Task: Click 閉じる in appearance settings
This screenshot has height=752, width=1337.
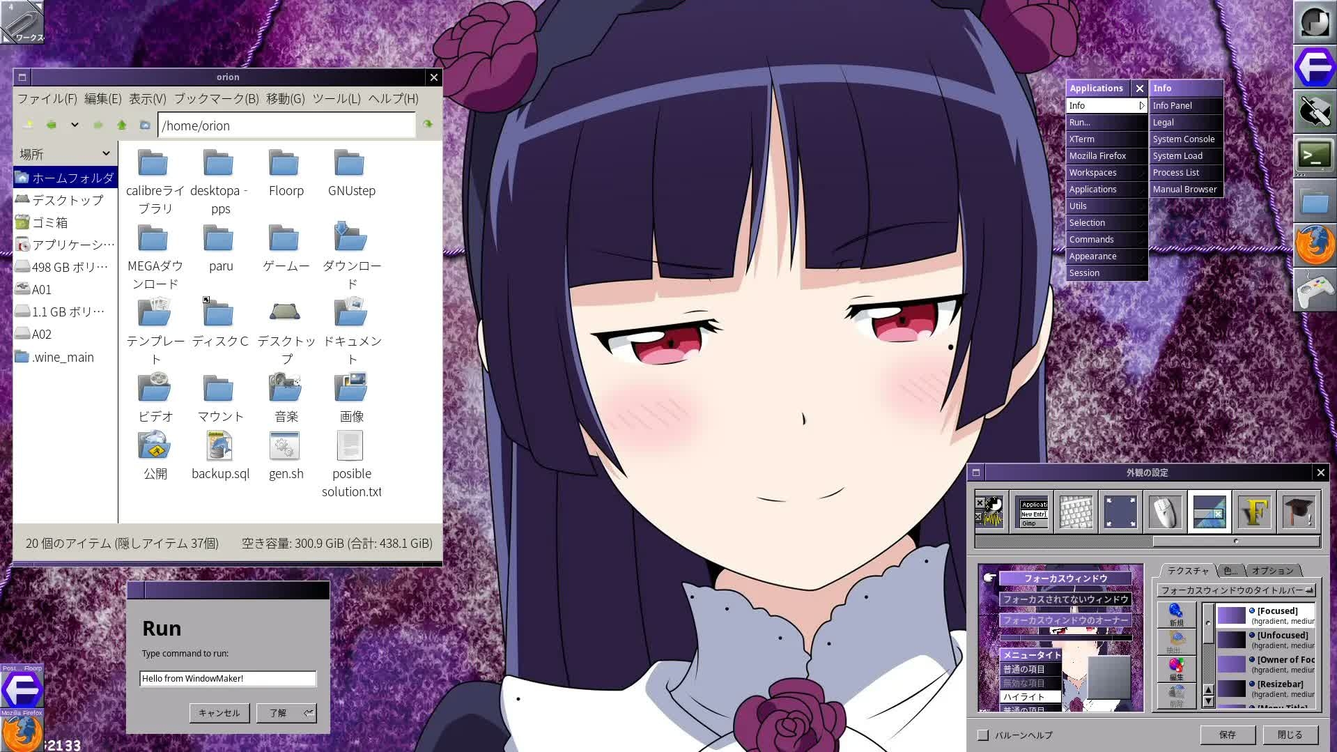Action: (x=1290, y=735)
